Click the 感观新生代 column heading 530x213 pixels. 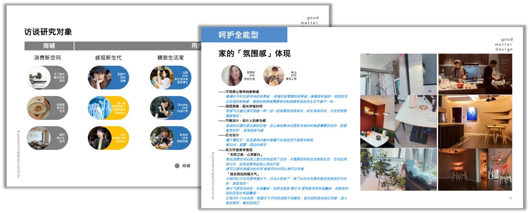tap(108, 58)
